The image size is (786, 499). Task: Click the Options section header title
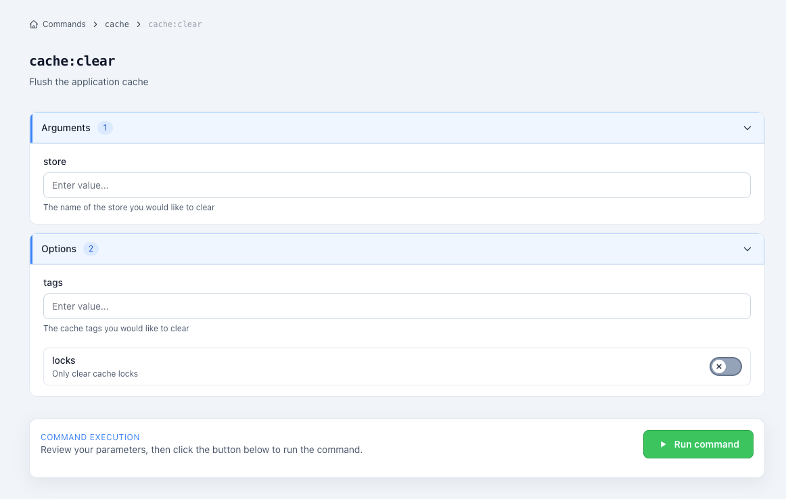pyautogui.click(x=59, y=249)
